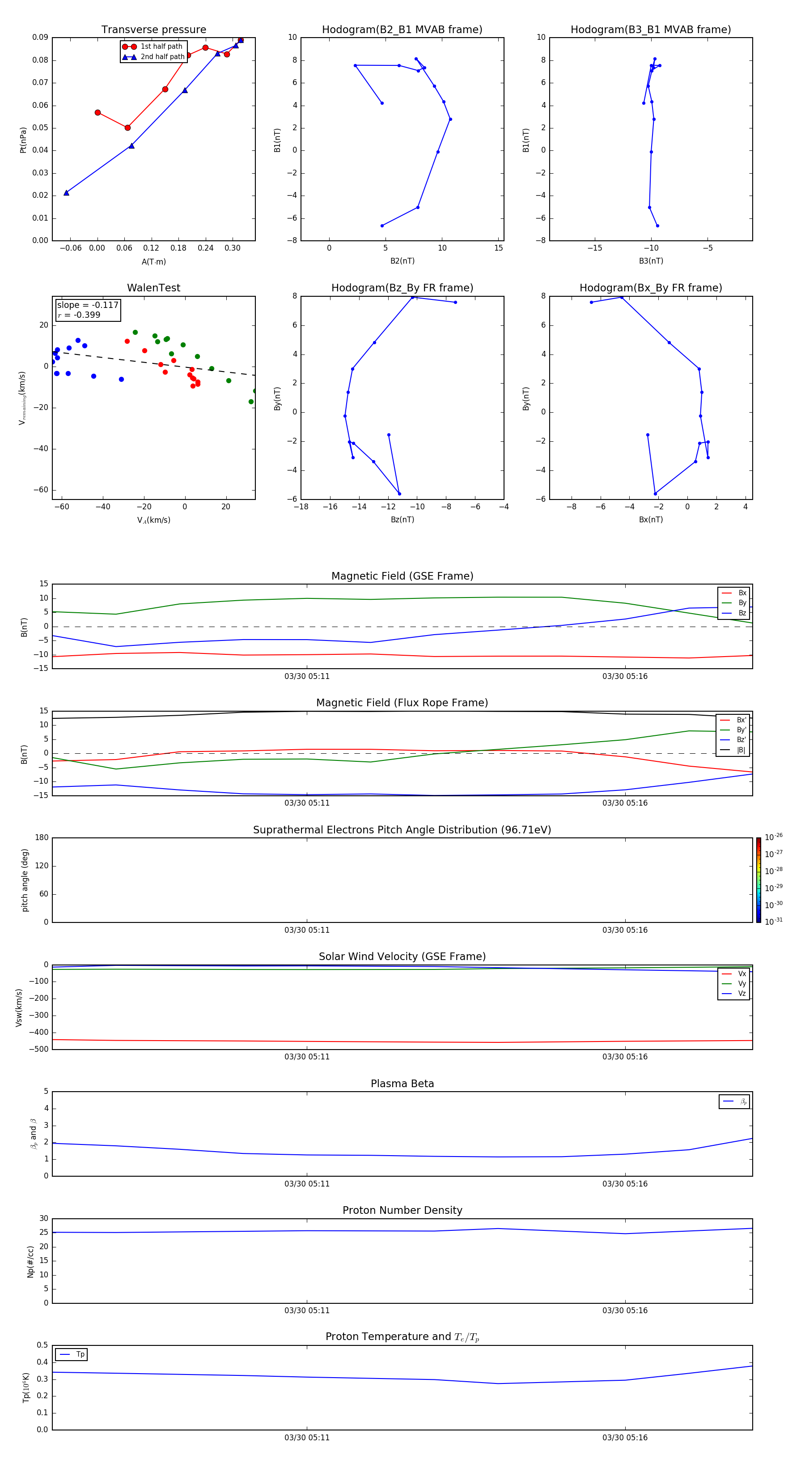Screen dimensions: 805x1477
Task: Select the Bx legend entry in GSE panel
Action: pyautogui.click(x=734, y=593)
